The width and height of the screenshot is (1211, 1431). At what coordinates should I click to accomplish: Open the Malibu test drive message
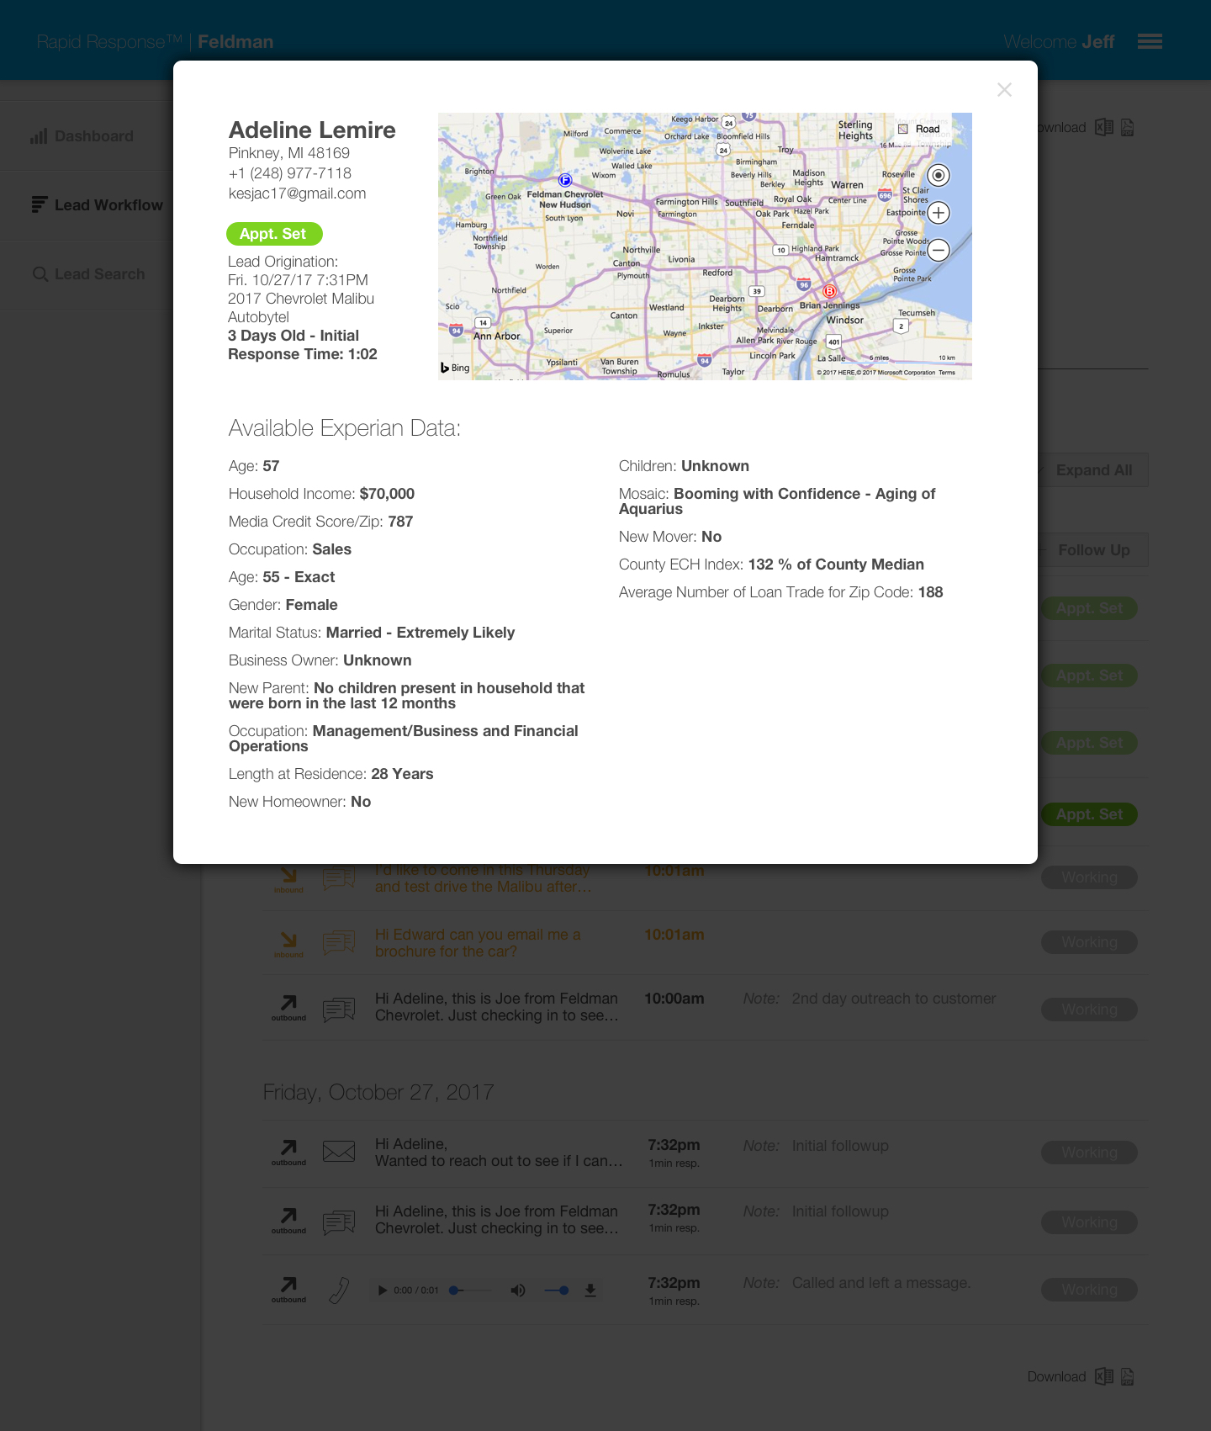pyautogui.click(x=484, y=878)
